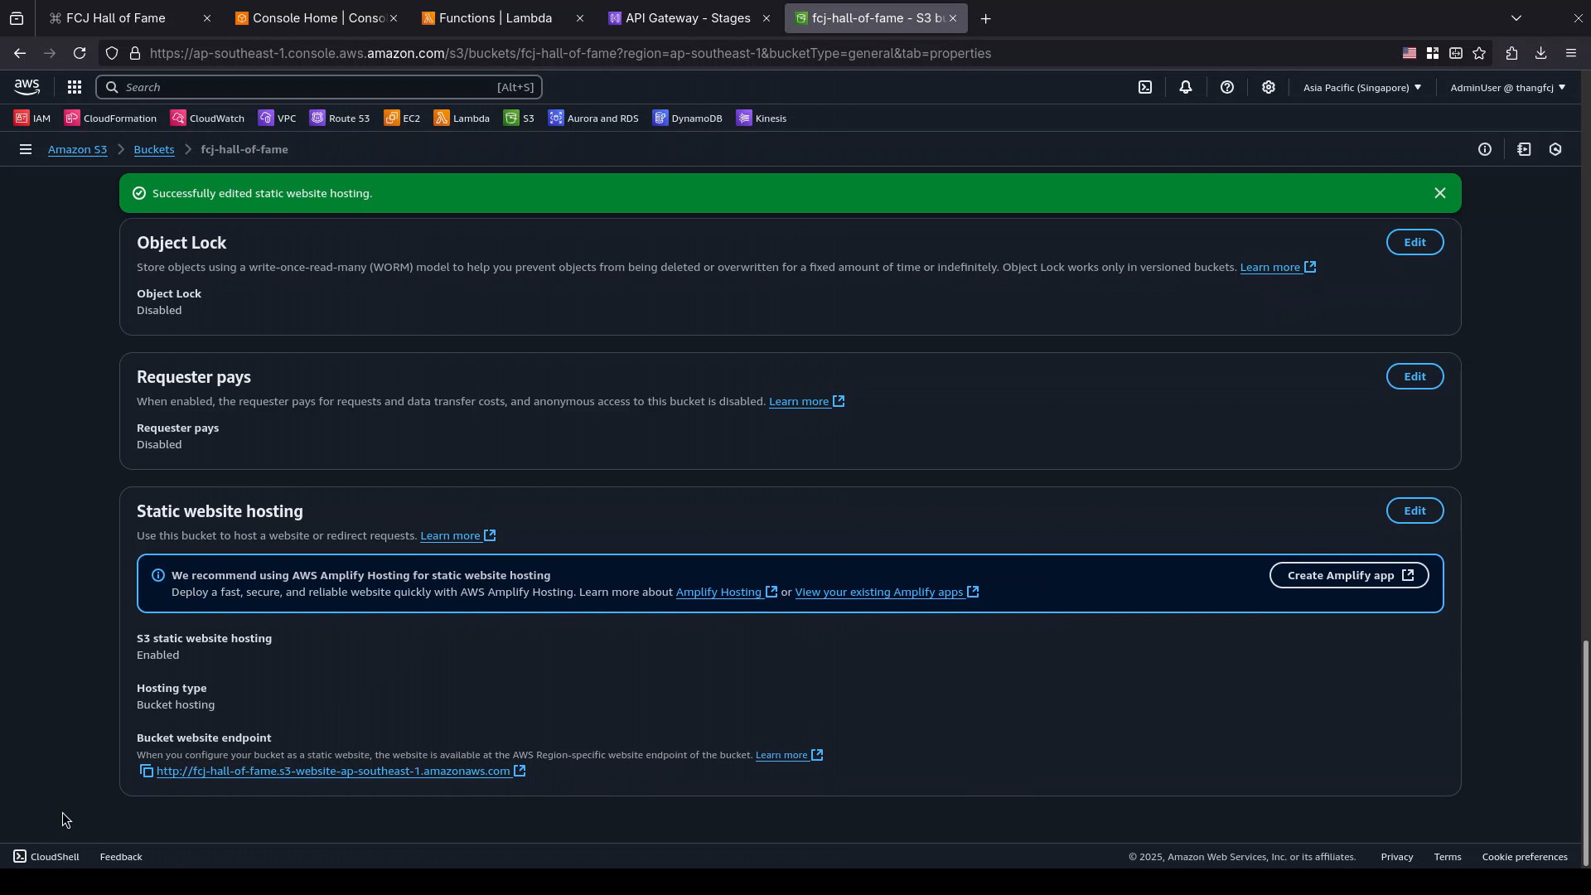Open CloudShell from top navigation icon
The image size is (1591, 895).
tap(1145, 87)
